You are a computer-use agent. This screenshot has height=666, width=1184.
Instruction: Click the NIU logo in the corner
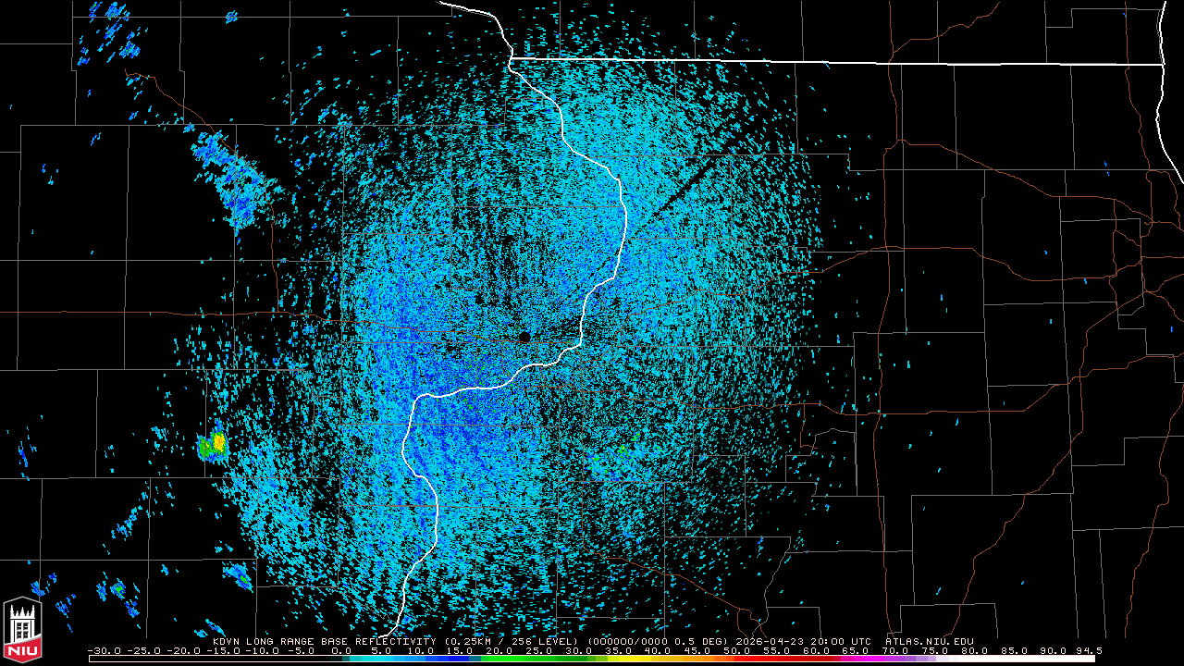tap(22, 630)
